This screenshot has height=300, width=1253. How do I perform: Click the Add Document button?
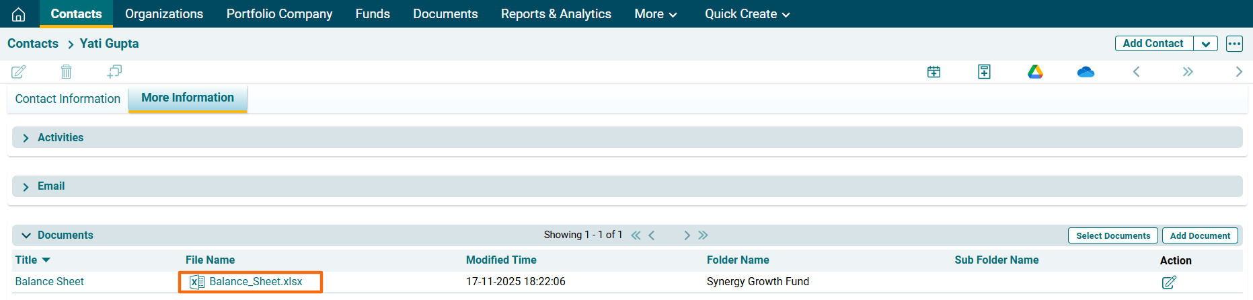[x=1200, y=235]
